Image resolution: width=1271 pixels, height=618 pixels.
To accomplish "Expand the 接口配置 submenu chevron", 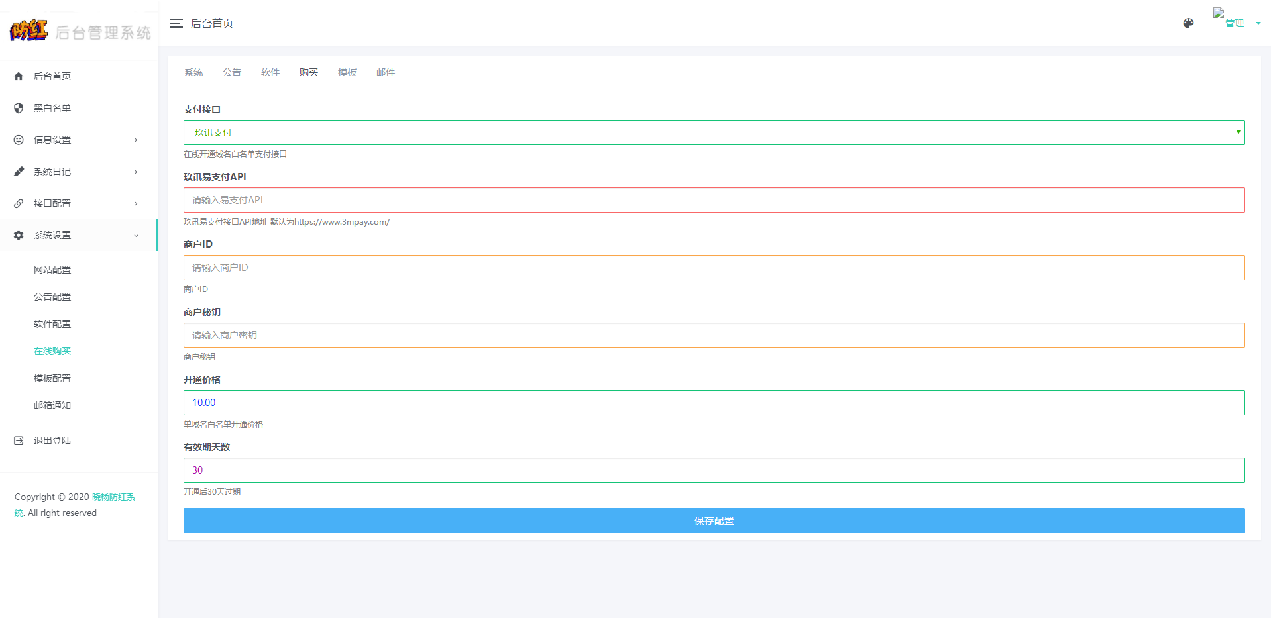I will (136, 203).
